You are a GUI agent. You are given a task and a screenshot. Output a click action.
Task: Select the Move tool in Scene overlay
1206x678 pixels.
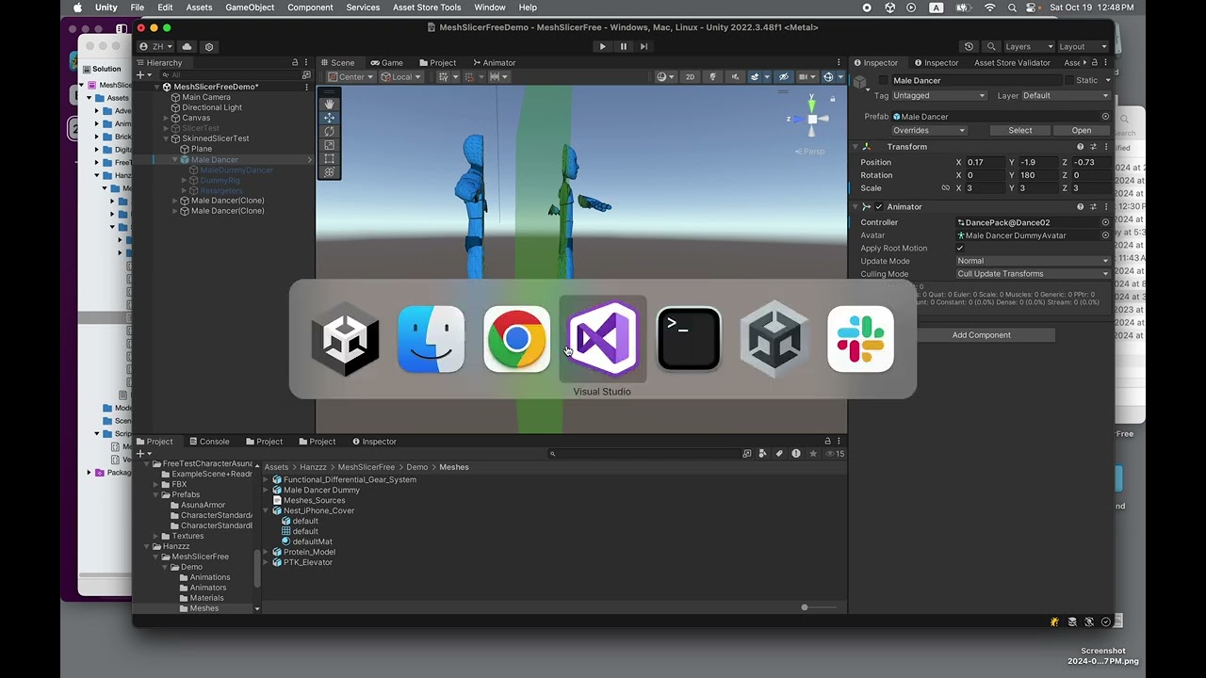329,118
